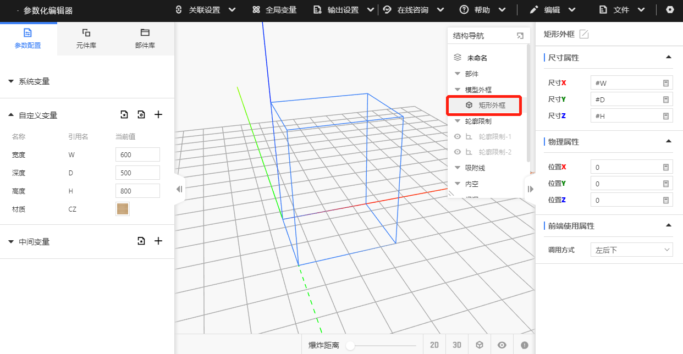Screen dimensions: 683x354
Task: Click the pencil icon next to 编辑
Action: (534, 10)
